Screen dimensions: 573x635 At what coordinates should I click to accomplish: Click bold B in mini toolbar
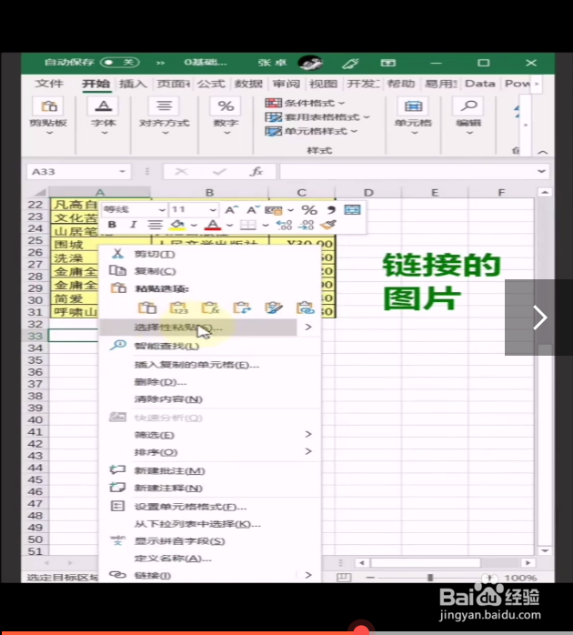pos(112,225)
